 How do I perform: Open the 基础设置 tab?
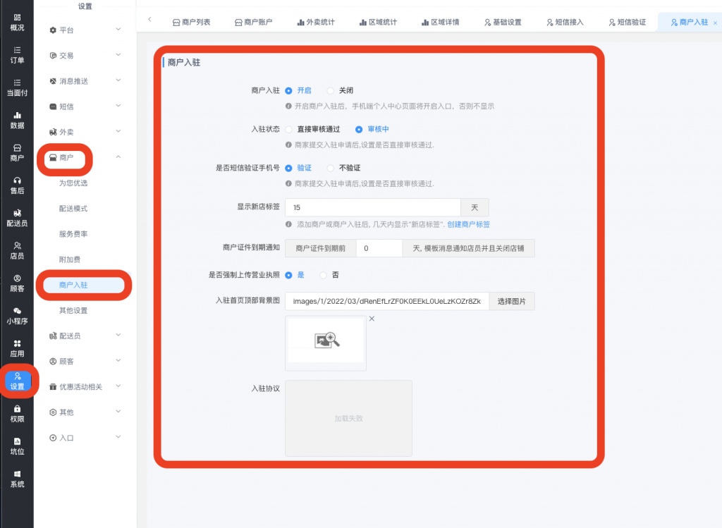point(503,23)
